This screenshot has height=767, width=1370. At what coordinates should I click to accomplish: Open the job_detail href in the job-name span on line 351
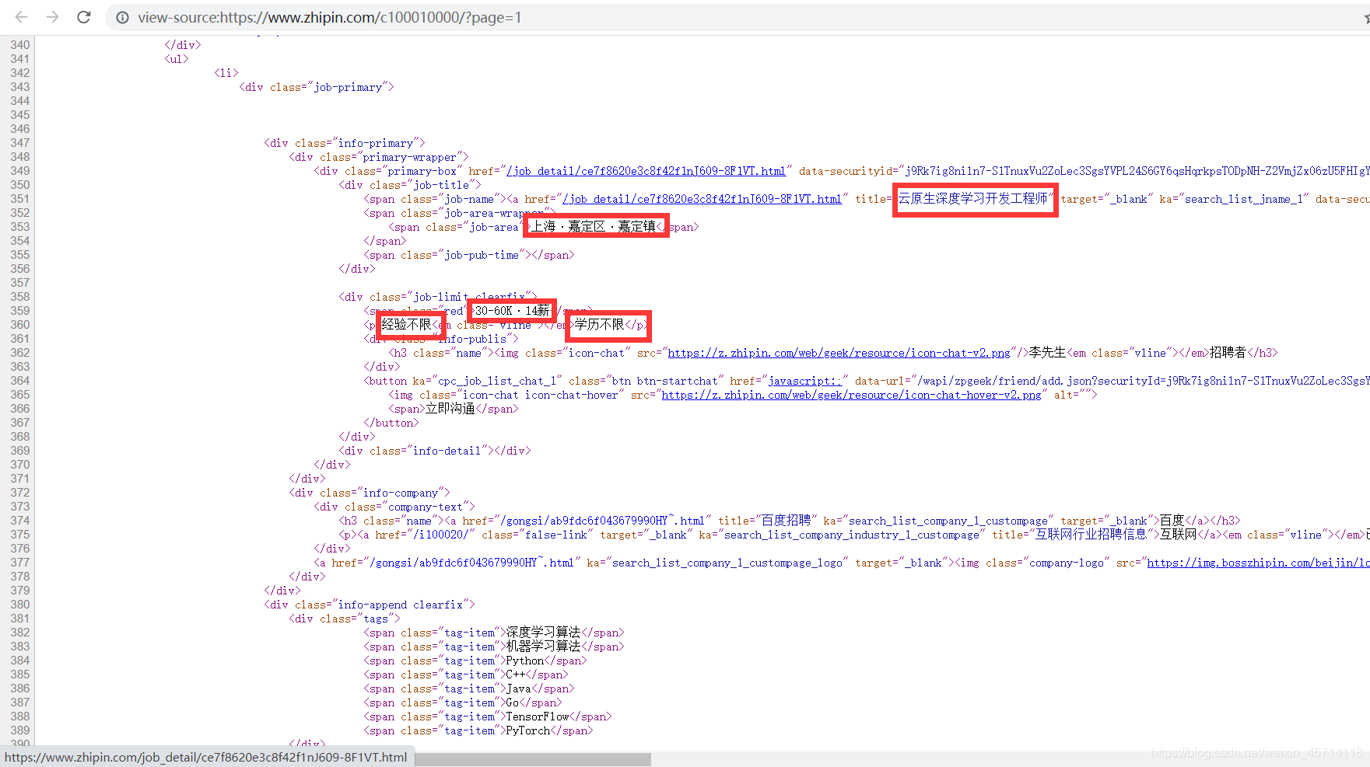click(702, 199)
